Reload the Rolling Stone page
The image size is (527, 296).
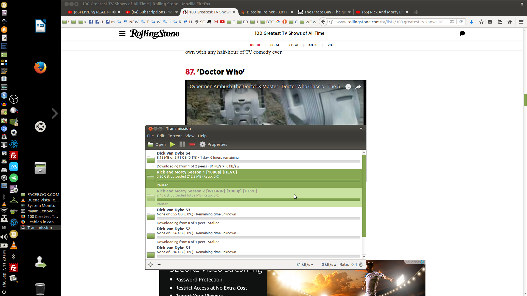461,22
